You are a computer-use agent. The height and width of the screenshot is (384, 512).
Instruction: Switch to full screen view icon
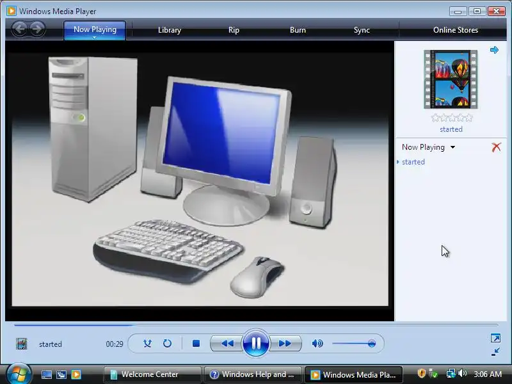[495, 338]
